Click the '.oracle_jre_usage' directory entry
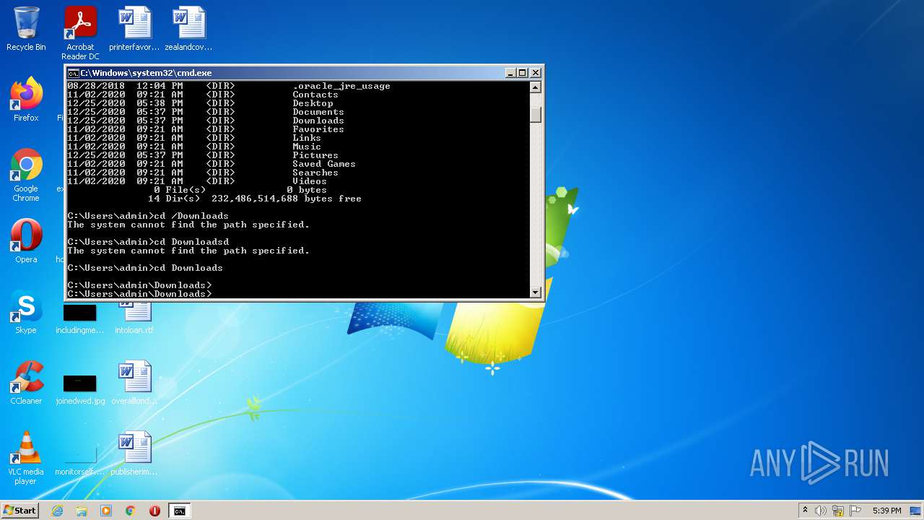The height and width of the screenshot is (520, 924). click(341, 86)
